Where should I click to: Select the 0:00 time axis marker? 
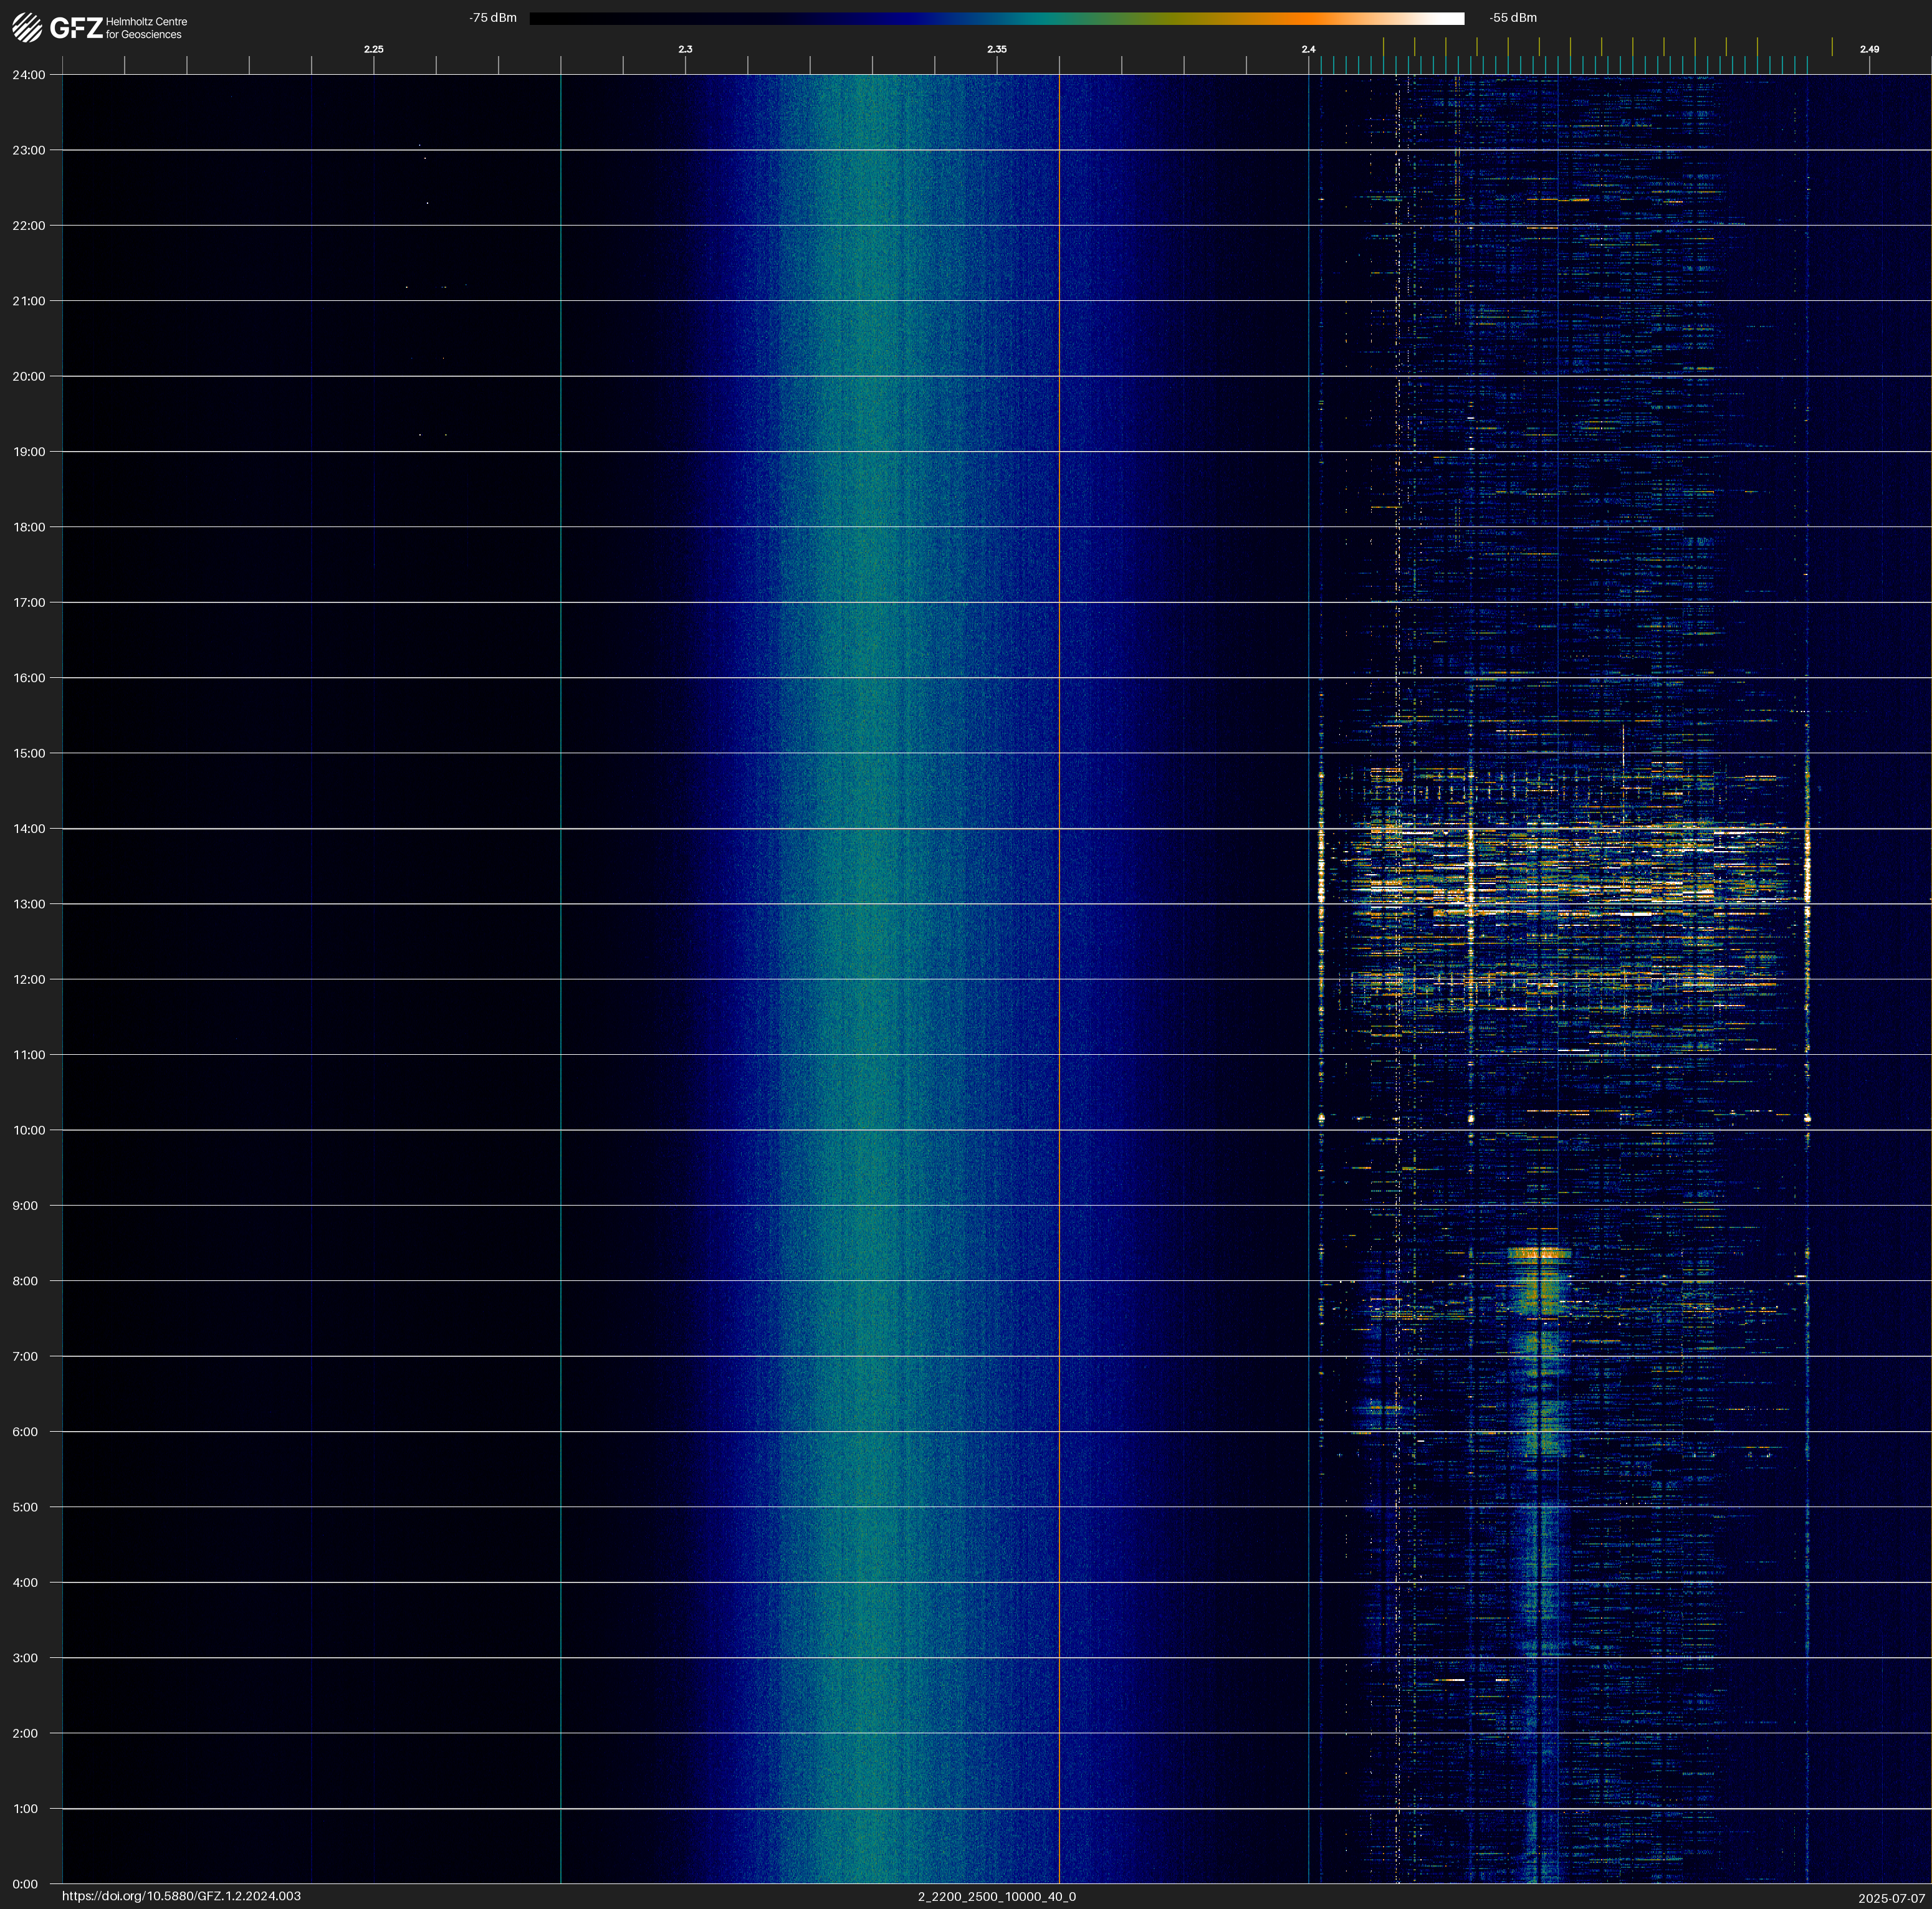point(25,1884)
